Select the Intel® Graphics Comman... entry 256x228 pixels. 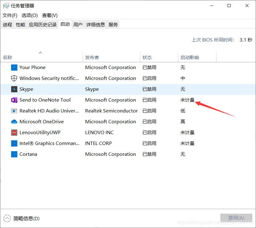click(50, 143)
